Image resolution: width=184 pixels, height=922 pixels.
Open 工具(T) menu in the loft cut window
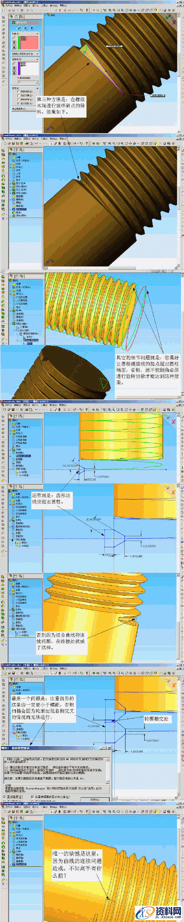(43, 6)
